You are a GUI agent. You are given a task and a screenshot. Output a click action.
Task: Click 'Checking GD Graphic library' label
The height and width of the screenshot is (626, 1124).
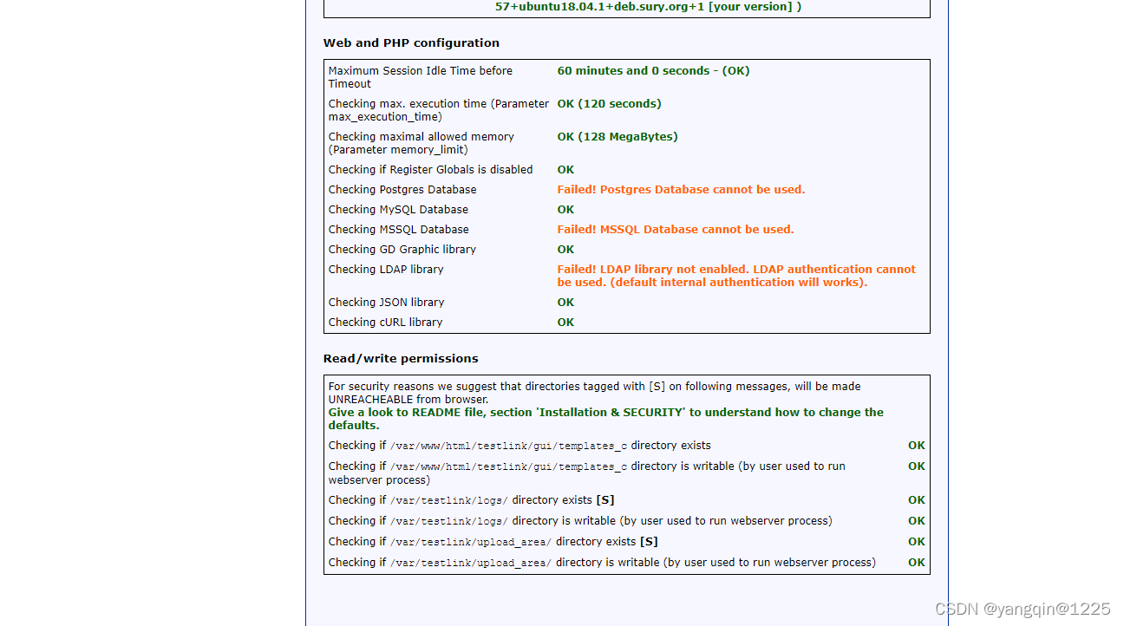coord(402,250)
